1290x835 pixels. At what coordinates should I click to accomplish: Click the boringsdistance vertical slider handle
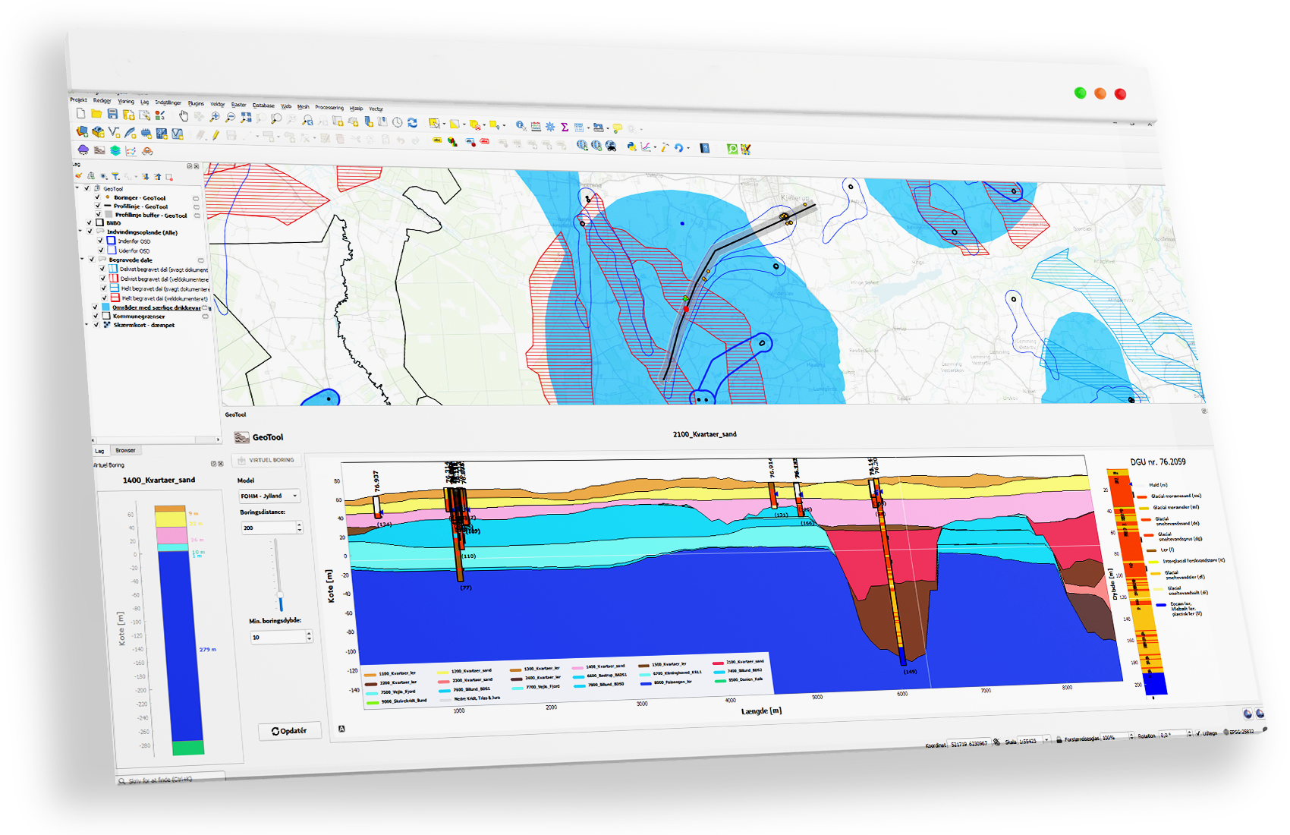(280, 596)
